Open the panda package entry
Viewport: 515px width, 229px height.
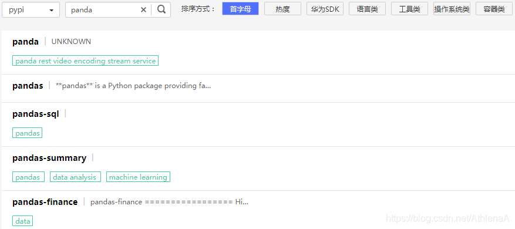click(x=26, y=42)
